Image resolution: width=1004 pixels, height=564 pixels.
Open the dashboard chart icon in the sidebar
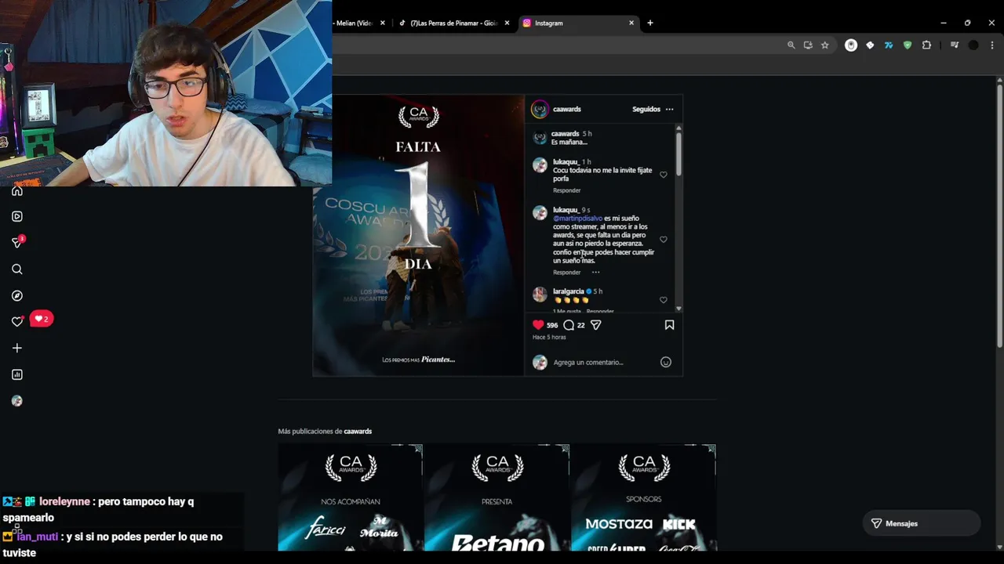tap(17, 374)
